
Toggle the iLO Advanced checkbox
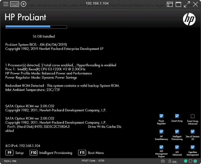177,147
